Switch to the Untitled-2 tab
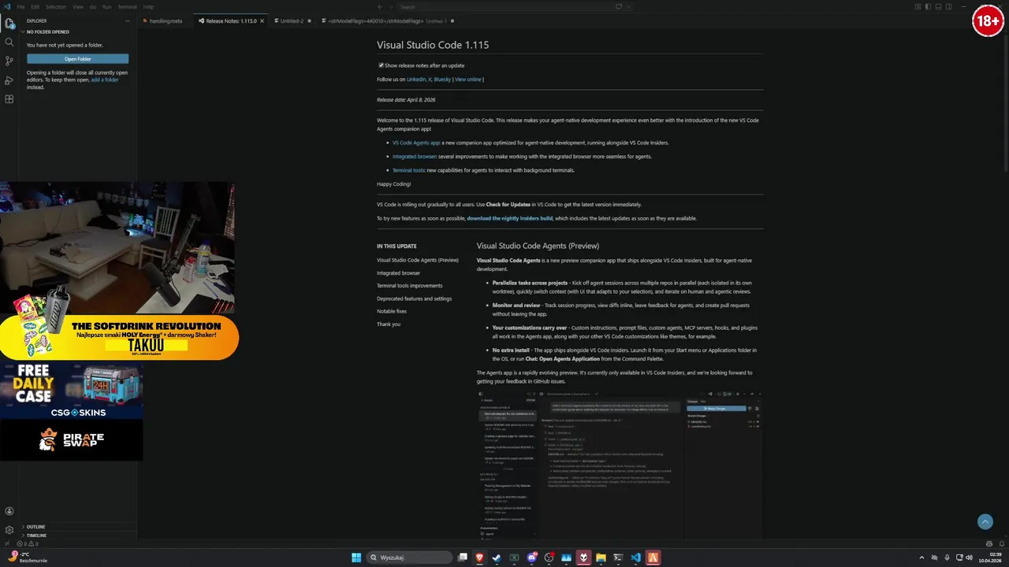 coord(291,21)
